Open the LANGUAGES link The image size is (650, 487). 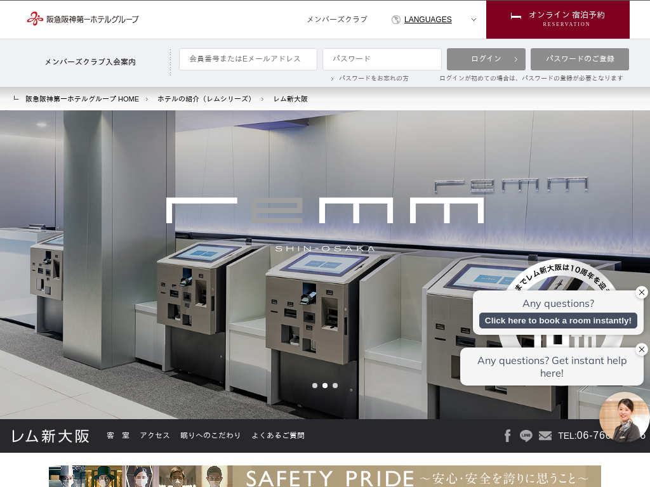tap(428, 20)
